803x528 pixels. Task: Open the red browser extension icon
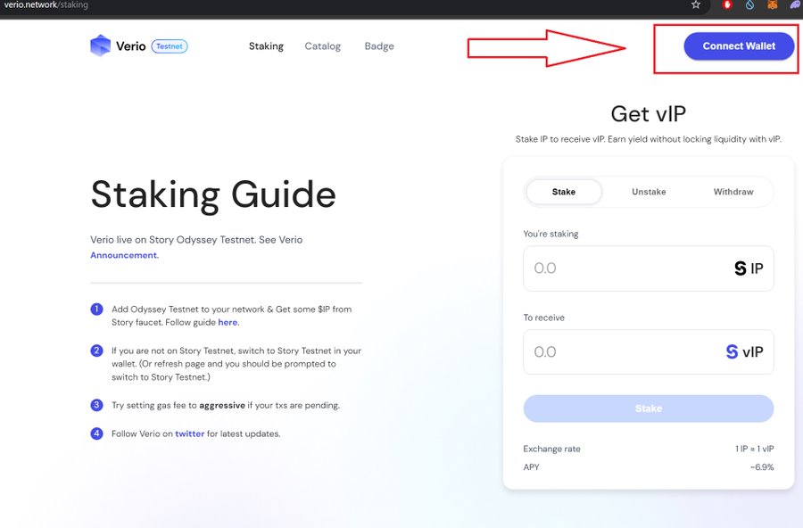tap(726, 5)
